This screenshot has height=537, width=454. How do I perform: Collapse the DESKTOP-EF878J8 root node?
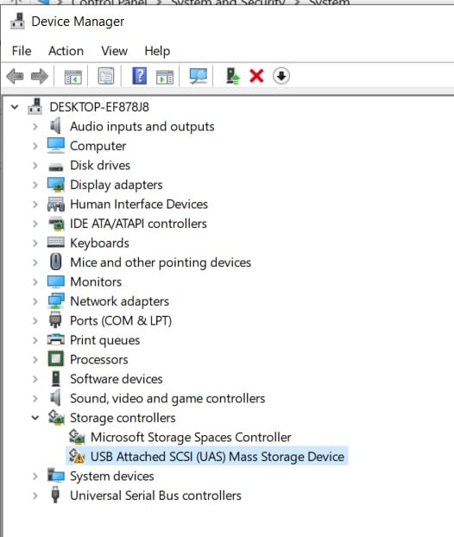pyautogui.click(x=15, y=107)
